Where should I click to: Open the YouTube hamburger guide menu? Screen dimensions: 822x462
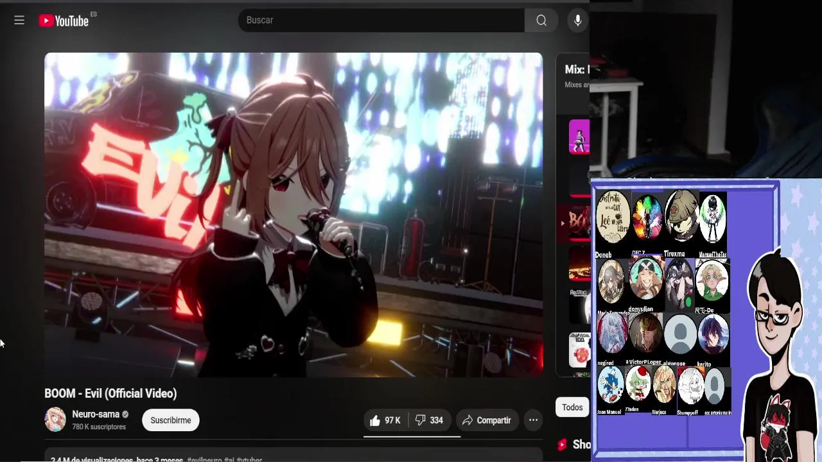click(19, 21)
